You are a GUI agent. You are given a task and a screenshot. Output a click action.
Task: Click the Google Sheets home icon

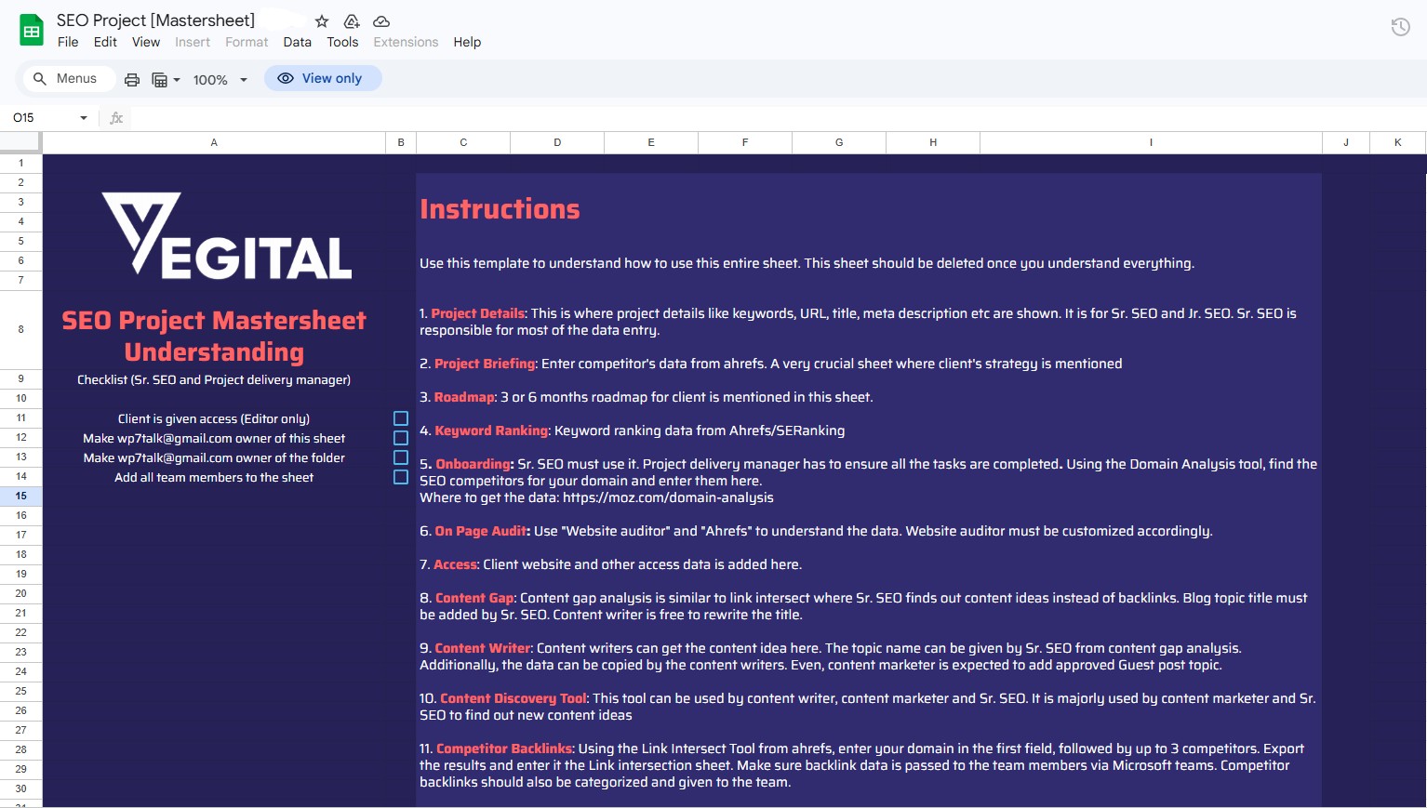(31, 29)
